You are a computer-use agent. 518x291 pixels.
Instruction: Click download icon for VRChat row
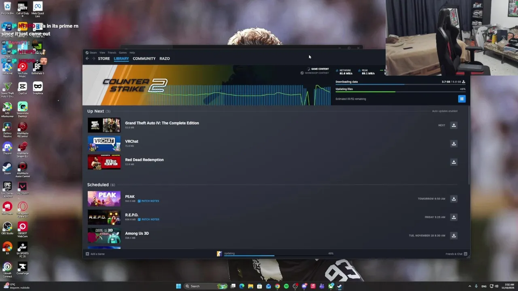coord(454,143)
